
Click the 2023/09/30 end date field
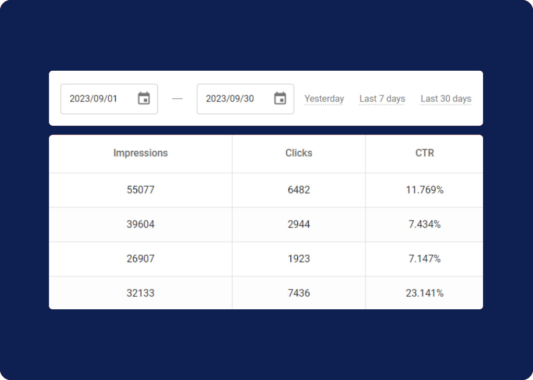point(230,99)
